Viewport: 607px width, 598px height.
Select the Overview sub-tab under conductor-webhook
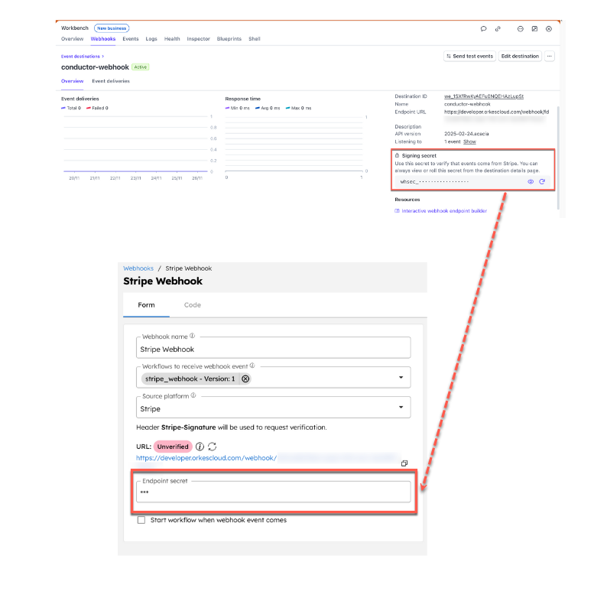(x=73, y=81)
